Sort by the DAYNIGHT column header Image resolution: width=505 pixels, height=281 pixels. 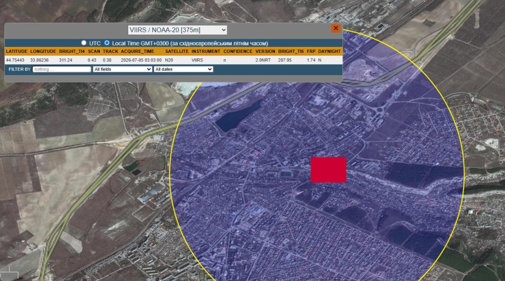(x=329, y=51)
